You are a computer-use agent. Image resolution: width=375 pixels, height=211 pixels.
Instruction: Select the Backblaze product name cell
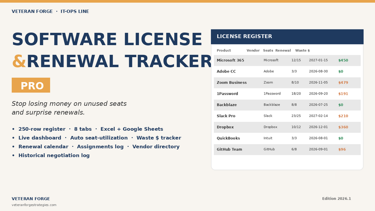pos(227,105)
